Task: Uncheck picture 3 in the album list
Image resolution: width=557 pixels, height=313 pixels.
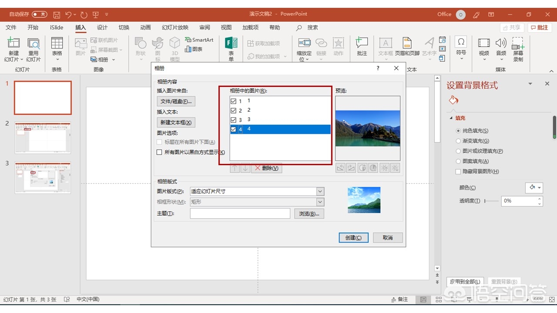Action: click(x=234, y=120)
